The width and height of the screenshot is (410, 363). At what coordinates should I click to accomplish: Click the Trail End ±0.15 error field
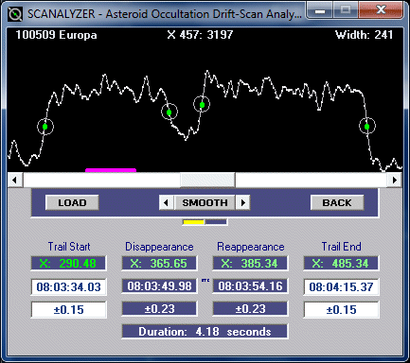coord(341,309)
